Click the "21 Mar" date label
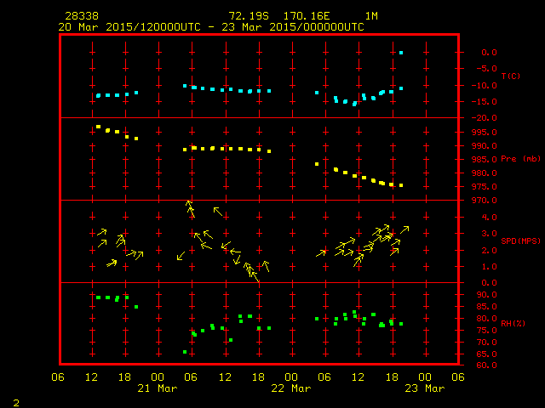Viewport: 545px width, 408px height. 158,388
